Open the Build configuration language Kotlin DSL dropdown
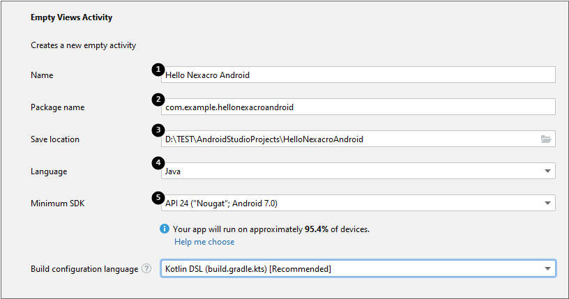 357,268
